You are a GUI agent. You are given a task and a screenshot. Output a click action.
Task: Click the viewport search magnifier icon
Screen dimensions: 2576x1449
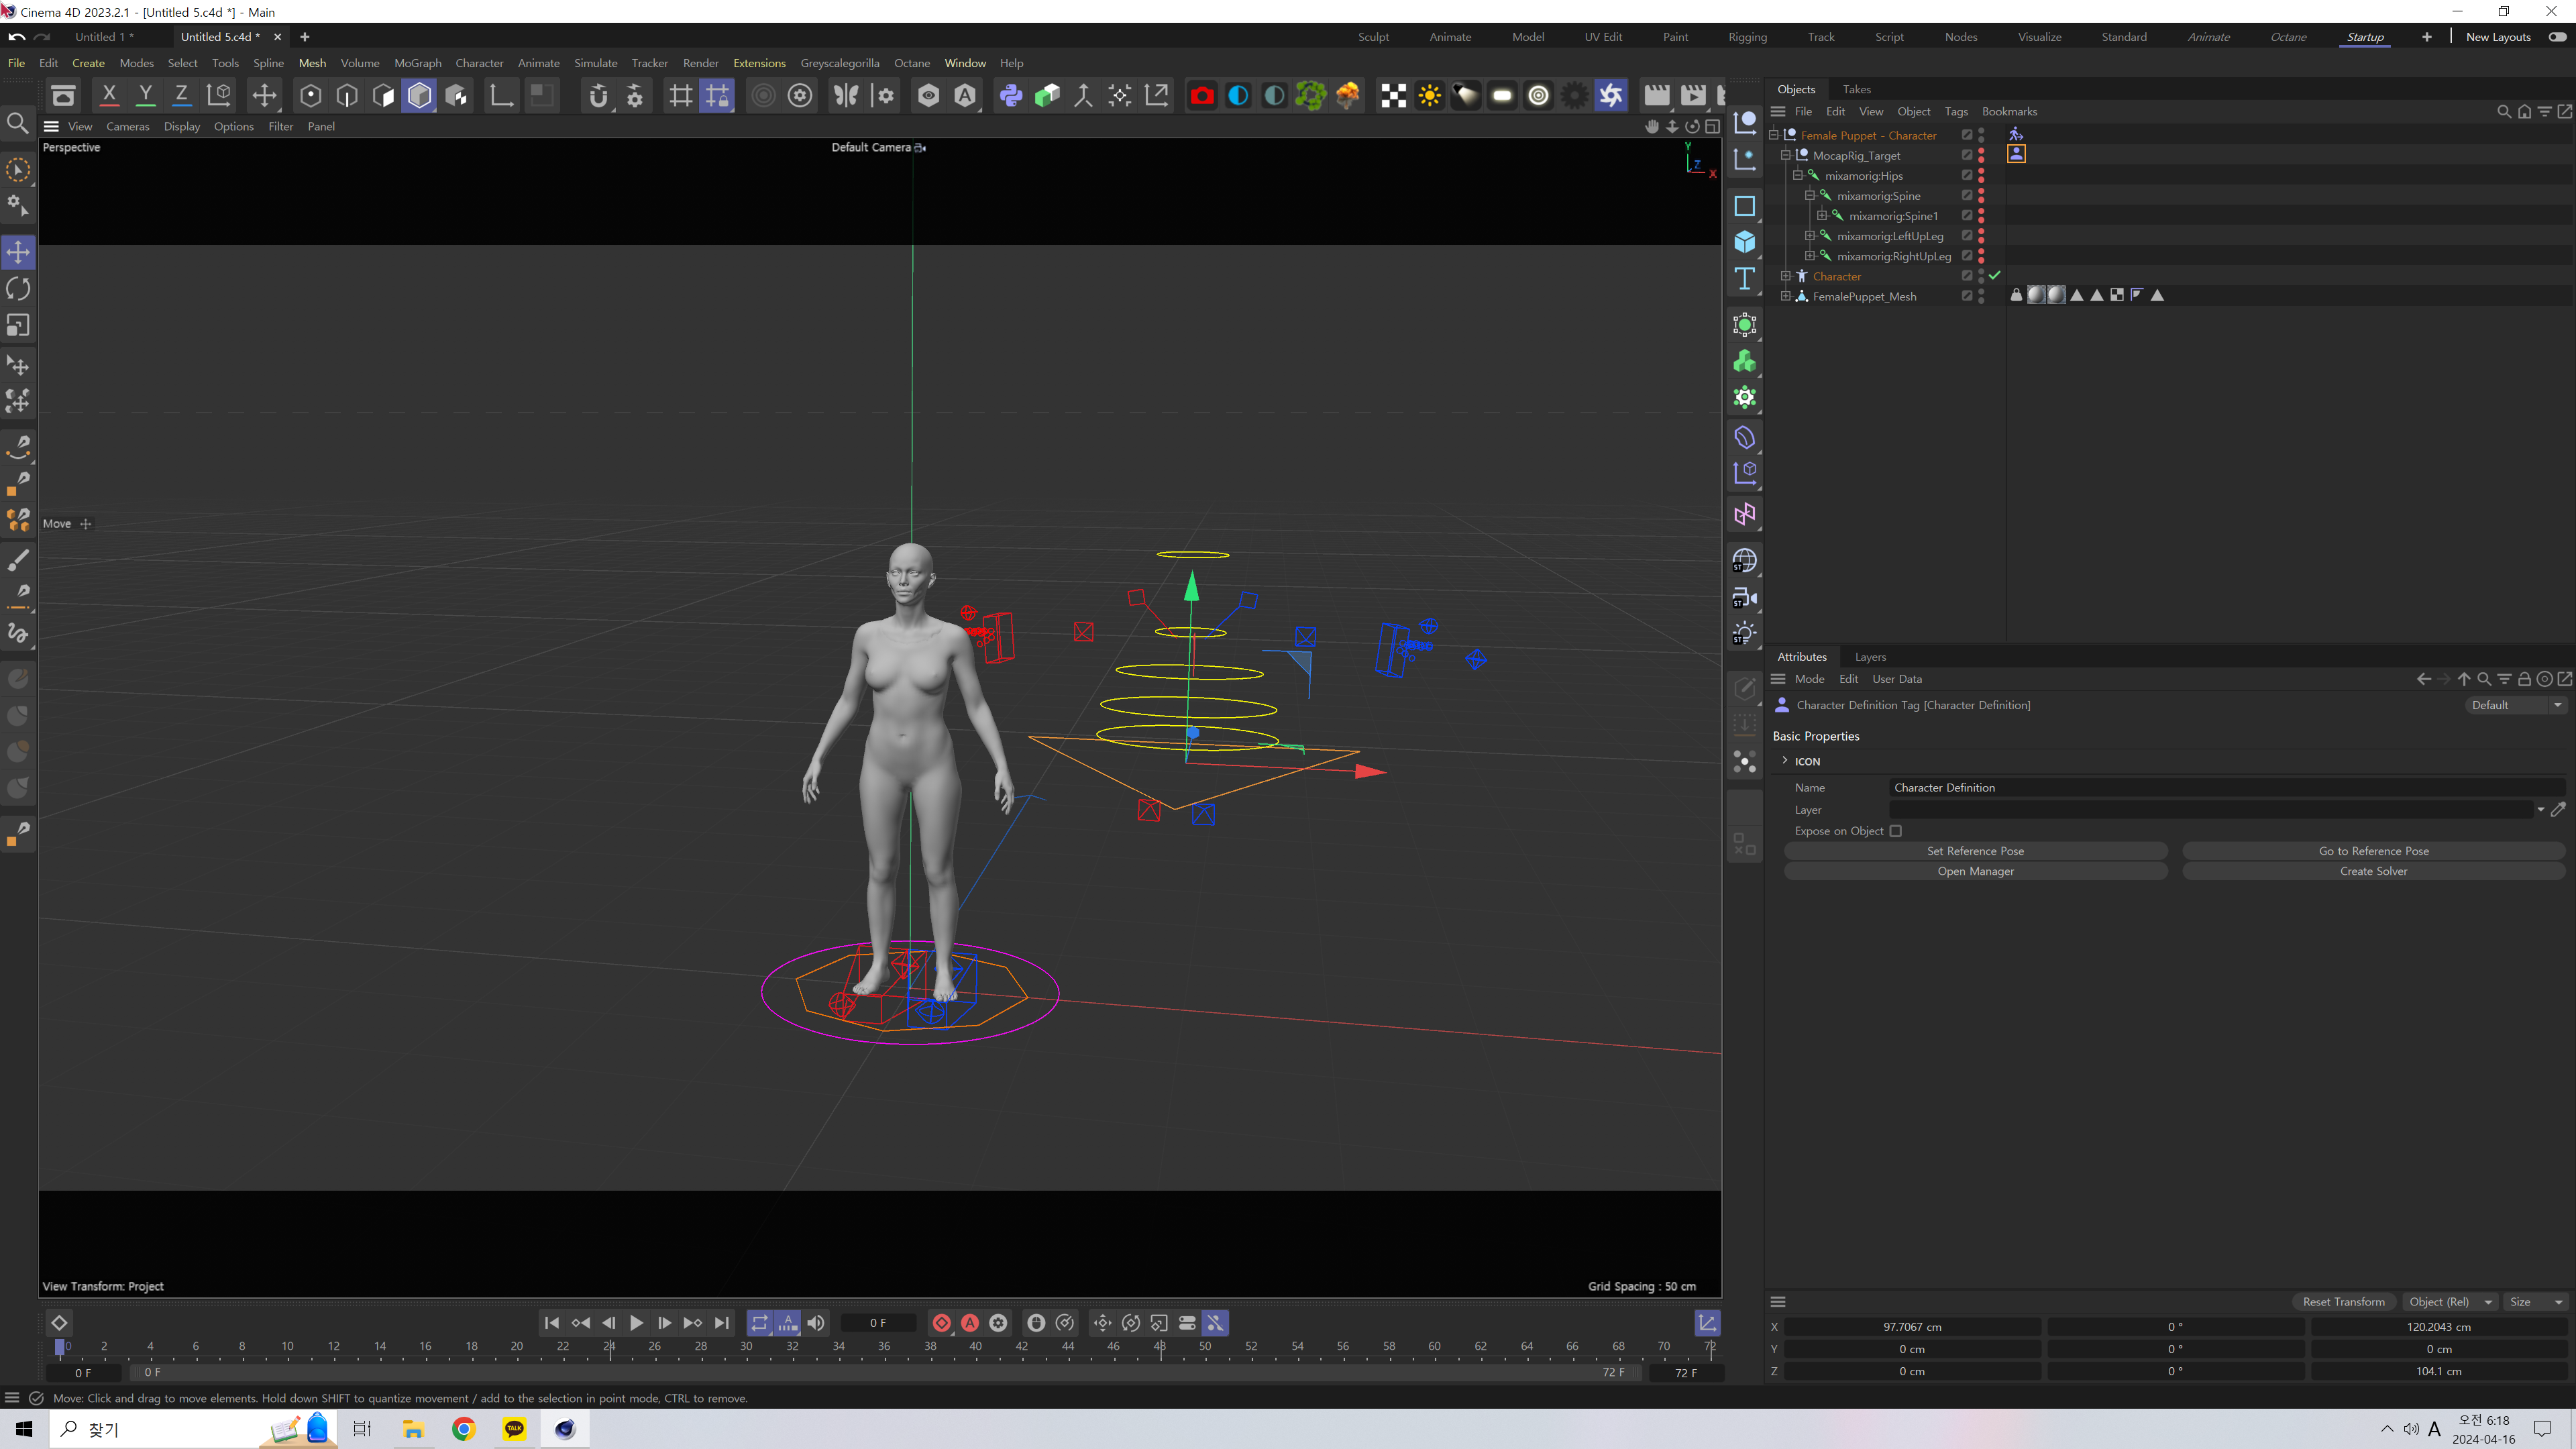click(18, 123)
